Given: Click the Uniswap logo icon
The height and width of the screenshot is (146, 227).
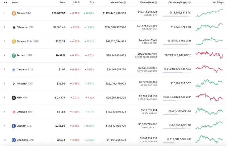Looking at the screenshot, I should pyautogui.click(x=14, y=112).
